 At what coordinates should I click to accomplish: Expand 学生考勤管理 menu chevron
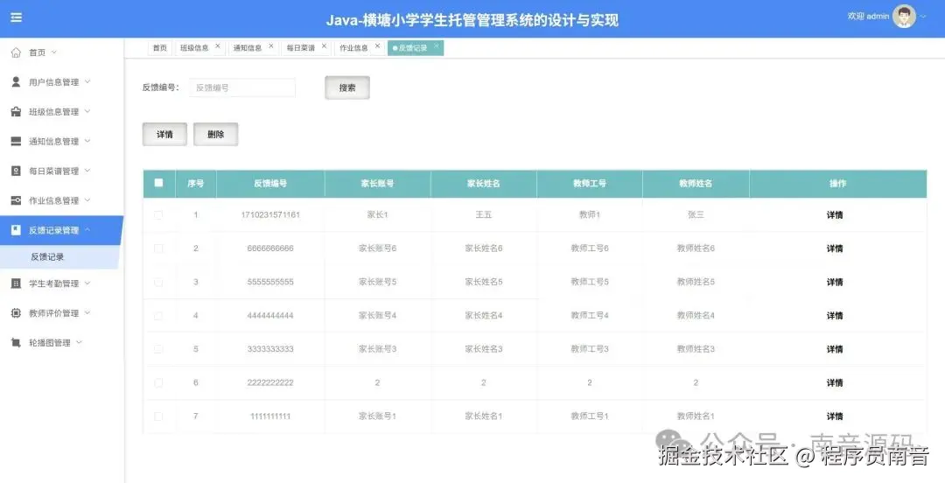[87, 283]
